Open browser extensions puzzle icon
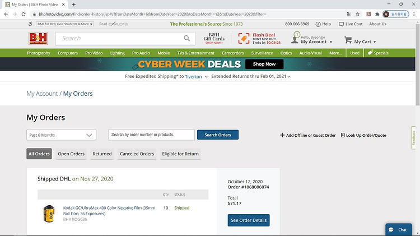The image size is (420, 236). coord(377,14)
